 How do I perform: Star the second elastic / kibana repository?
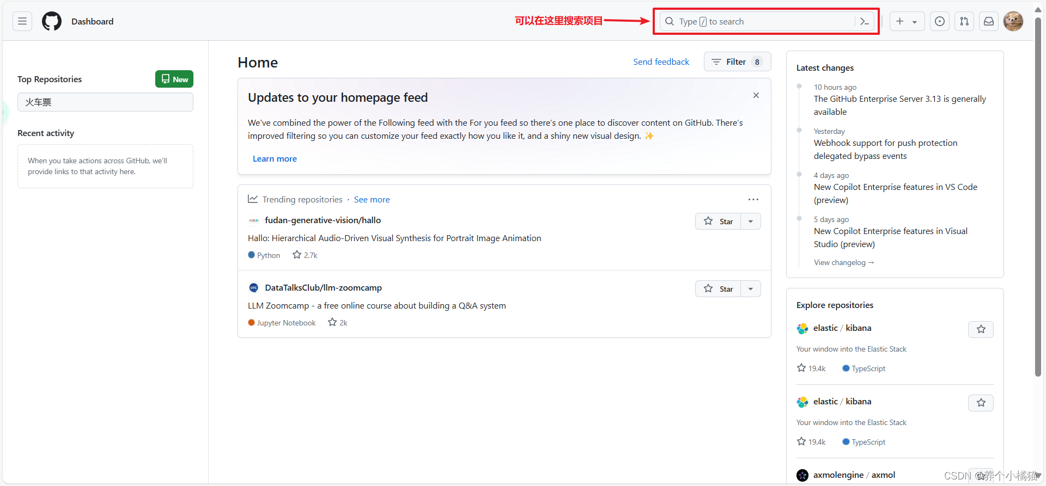(981, 403)
